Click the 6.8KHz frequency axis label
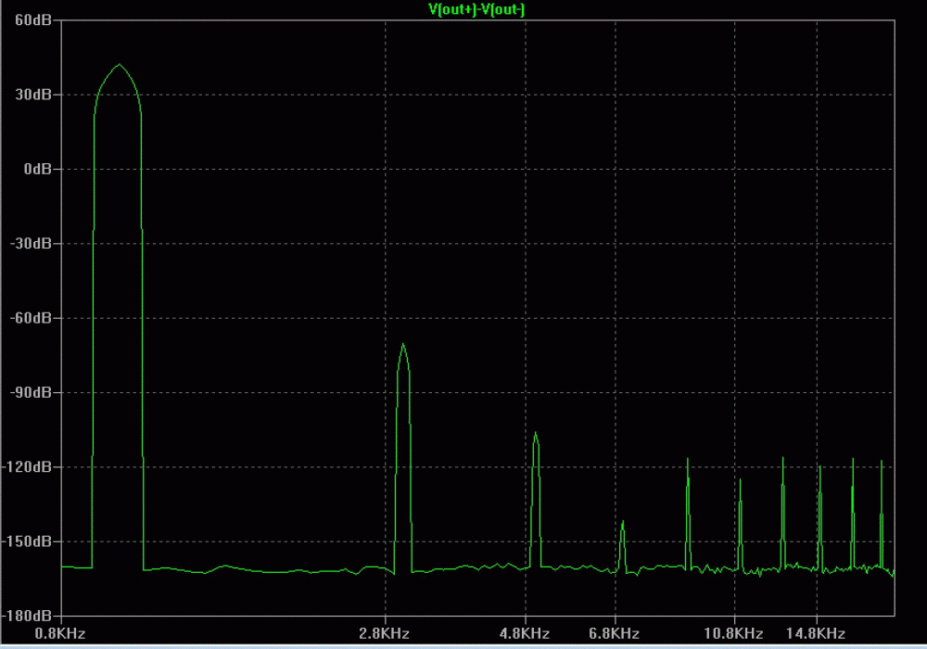Viewport: 927px width, 649px height. tap(614, 633)
